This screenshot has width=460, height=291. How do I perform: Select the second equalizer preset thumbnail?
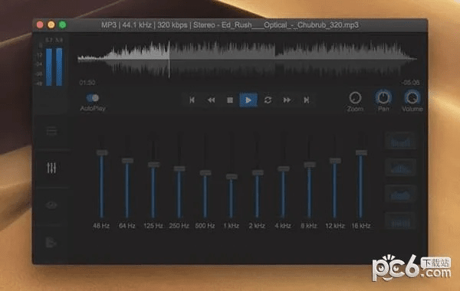pyautogui.click(x=400, y=168)
